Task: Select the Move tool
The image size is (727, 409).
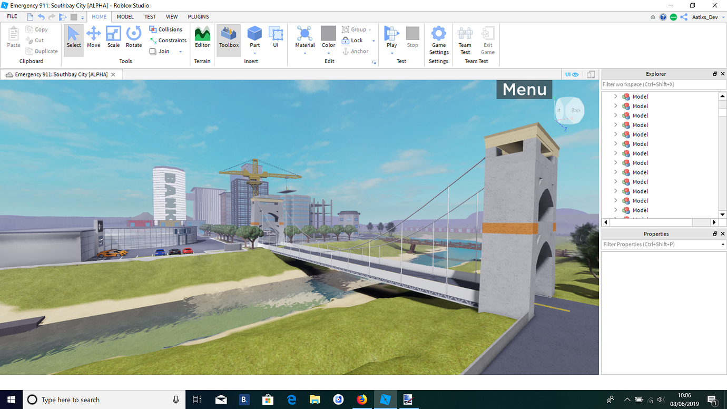Action: [x=93, y=38]
